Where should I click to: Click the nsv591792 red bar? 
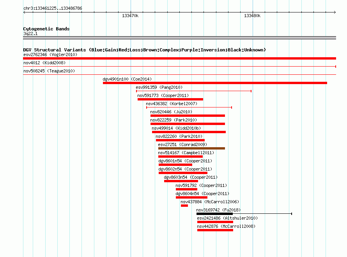click(x=186, y=189)
